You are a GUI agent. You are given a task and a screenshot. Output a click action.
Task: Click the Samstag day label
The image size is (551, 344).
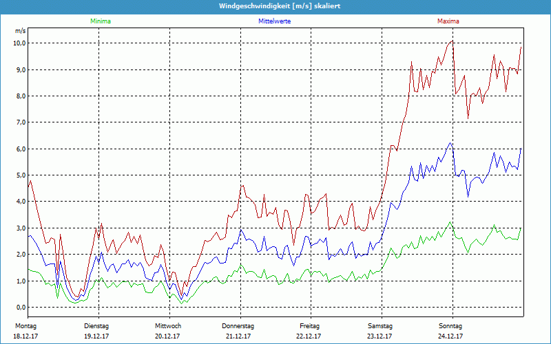point(380,326)
